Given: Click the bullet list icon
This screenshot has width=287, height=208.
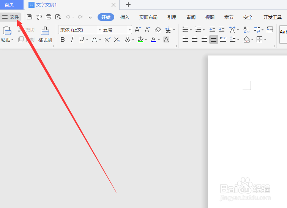Looking at the screenshot, I should pyautogui.click(x=185, y=30).
